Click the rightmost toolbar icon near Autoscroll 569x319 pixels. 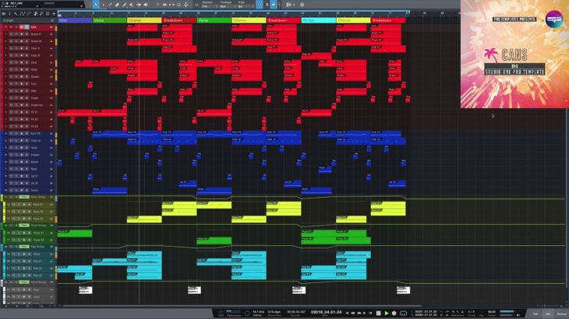coord(302,5)
